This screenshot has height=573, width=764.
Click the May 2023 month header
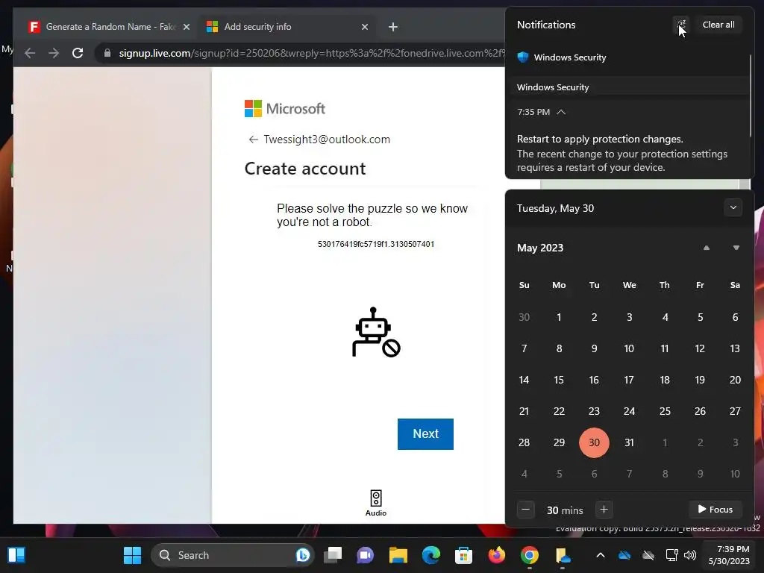540,248
